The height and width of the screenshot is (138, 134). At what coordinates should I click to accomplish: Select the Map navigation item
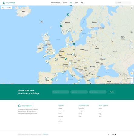71,3
